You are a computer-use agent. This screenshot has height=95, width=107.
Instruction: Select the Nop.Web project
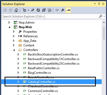point(25,27)
